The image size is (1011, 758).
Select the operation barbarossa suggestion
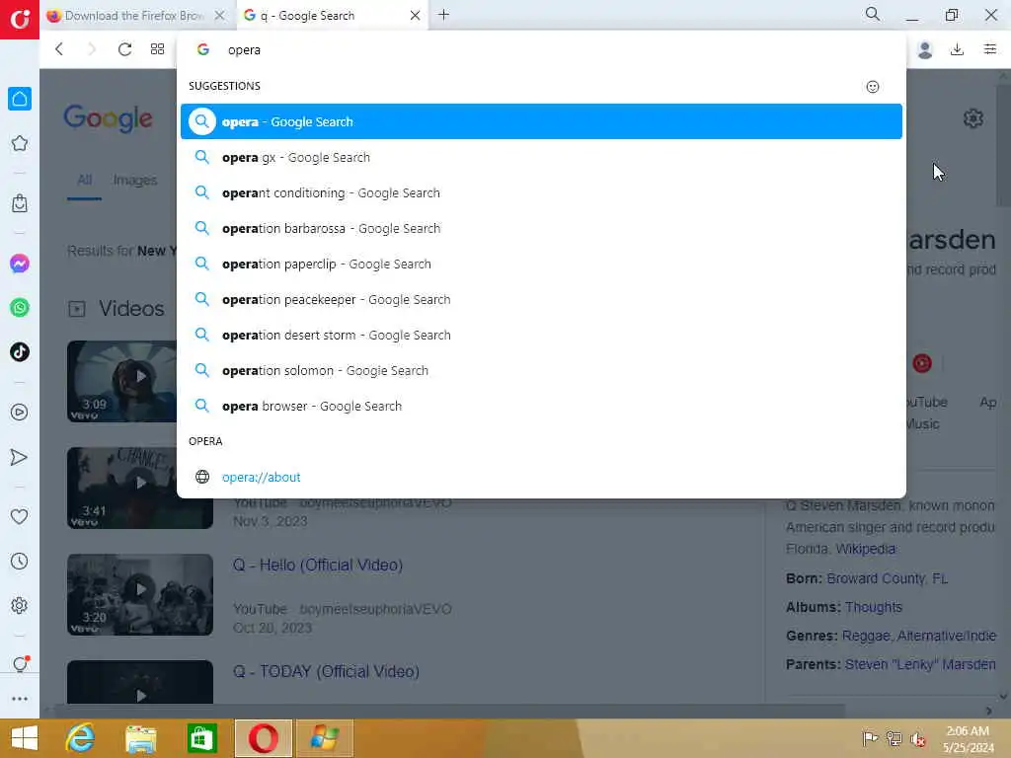pyautogui.click(x=542, y=228)
